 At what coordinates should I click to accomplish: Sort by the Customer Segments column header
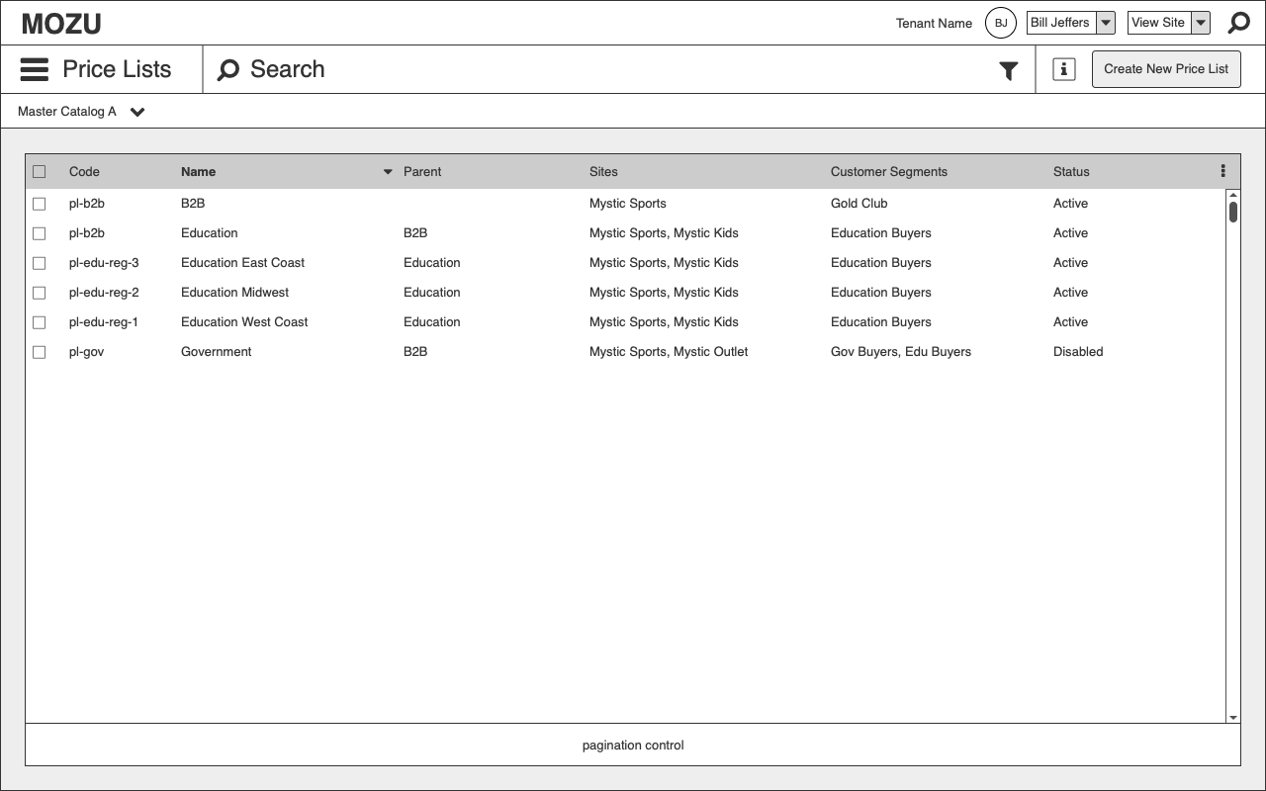pos(889,172)
